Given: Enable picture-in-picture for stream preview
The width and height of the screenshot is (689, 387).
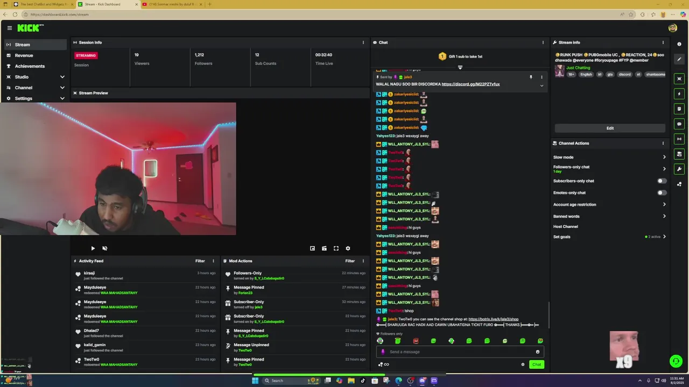Looking at the screenshot, I should pos(312,248).
